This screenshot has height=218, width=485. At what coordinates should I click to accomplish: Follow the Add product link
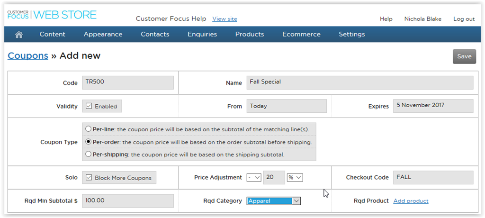(x=411, y=201)
